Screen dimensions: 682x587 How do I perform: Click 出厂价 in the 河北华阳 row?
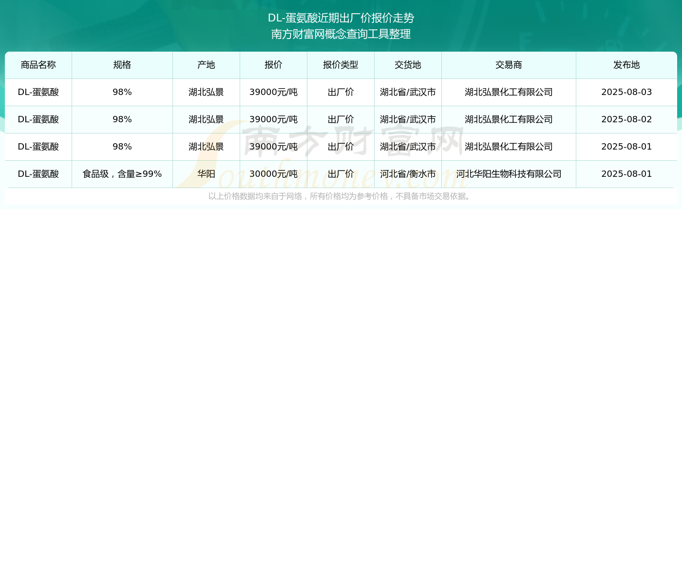[x=341, y=174]
